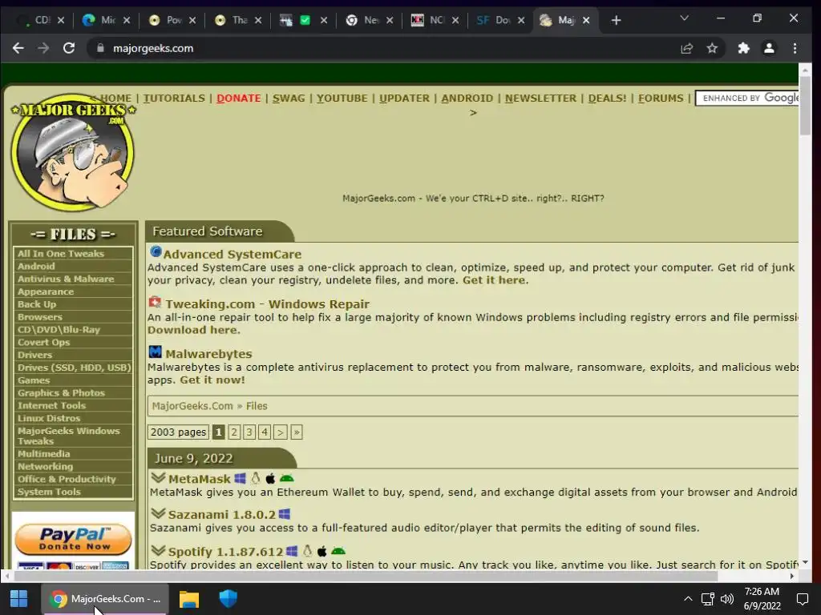Open the Windows Start menu
The height and width of the screenshot is (615, 821).
19,599
